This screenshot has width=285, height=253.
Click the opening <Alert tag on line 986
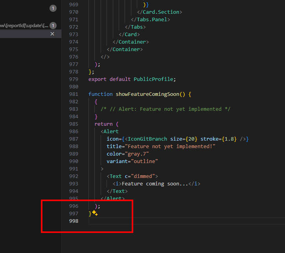point(110,131)
